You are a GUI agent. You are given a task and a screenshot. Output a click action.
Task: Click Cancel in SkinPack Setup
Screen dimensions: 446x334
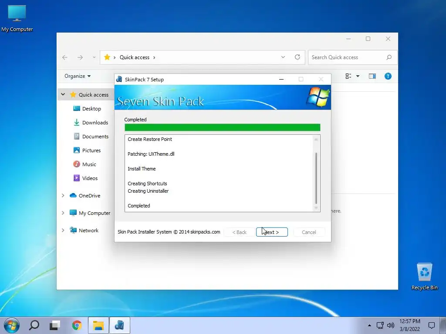pyautogui.click(x=309, y=232)
